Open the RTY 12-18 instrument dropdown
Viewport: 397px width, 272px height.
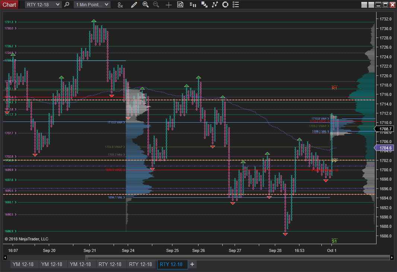tap(43, 4)
